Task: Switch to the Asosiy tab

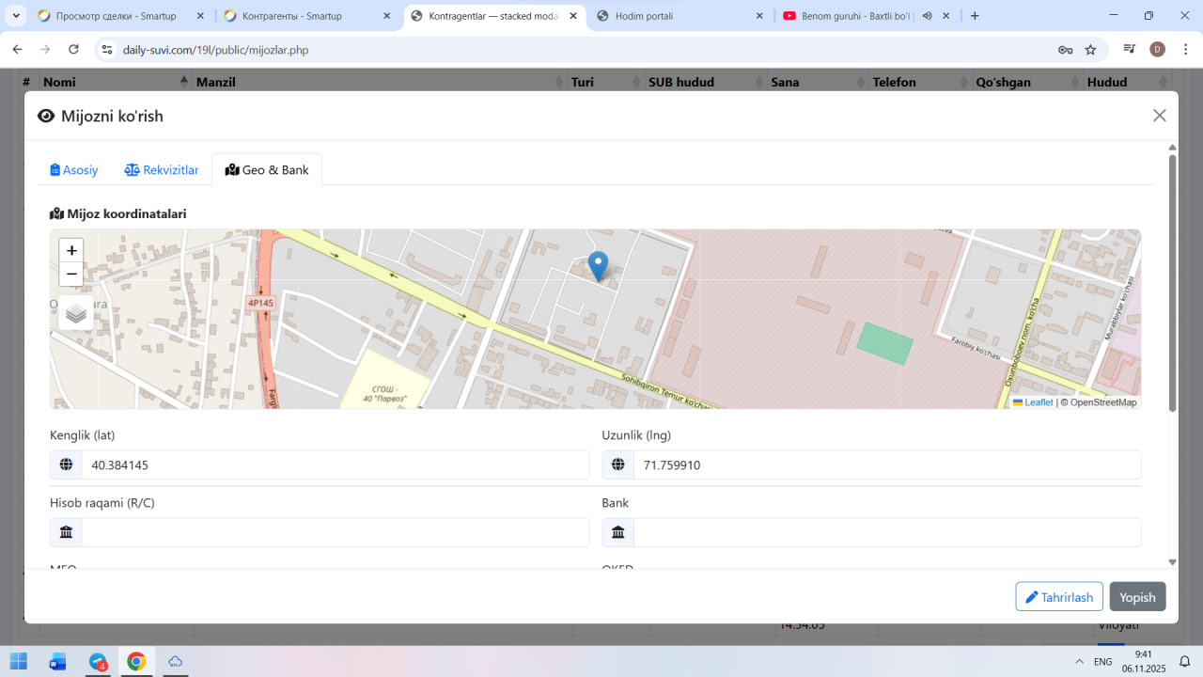Action: (x=74, y=170)
